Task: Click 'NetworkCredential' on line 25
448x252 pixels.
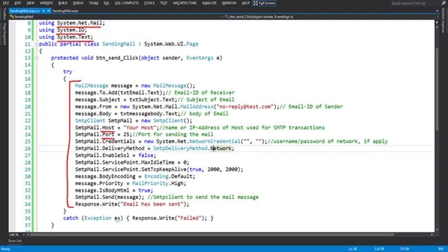Action: tap(215, 141)
